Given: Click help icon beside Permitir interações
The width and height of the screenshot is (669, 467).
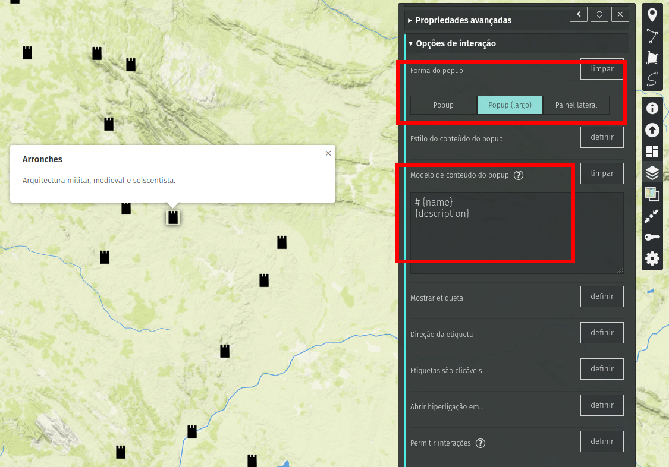Looking at the screenshot, I should coord(480,443).
